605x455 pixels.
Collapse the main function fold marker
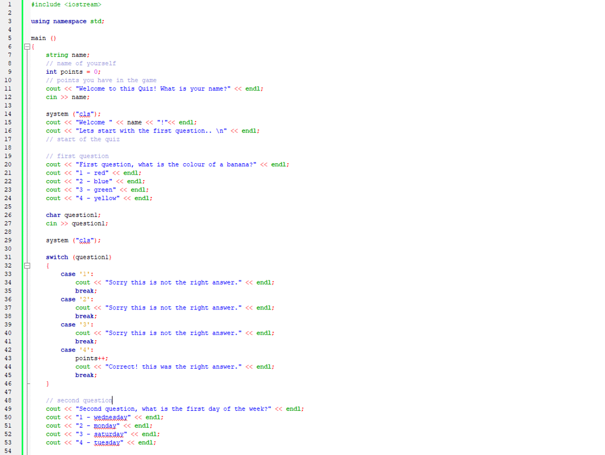pos(27,47)
